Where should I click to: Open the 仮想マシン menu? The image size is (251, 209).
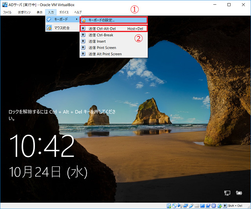24,12
